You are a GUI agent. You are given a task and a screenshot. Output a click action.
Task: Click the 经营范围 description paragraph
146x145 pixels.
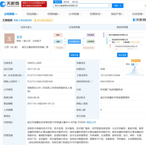[x=85, y=135]
